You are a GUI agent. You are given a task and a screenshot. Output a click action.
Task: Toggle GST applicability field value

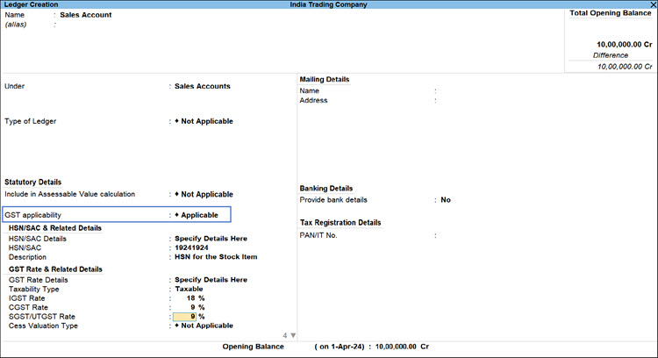click(199, 215)
